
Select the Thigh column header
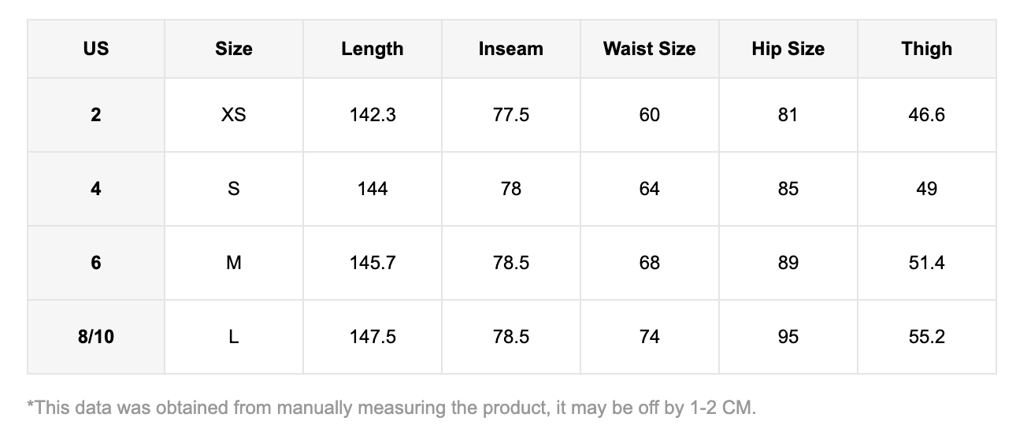tap(927, 49)
